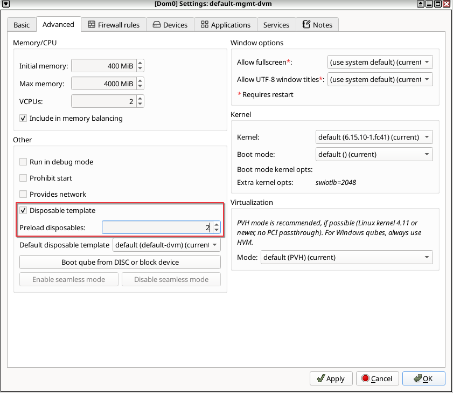Click the checkmark icon on the Apply button
This screenshot has height=393, width=453.
click(321, 378)
